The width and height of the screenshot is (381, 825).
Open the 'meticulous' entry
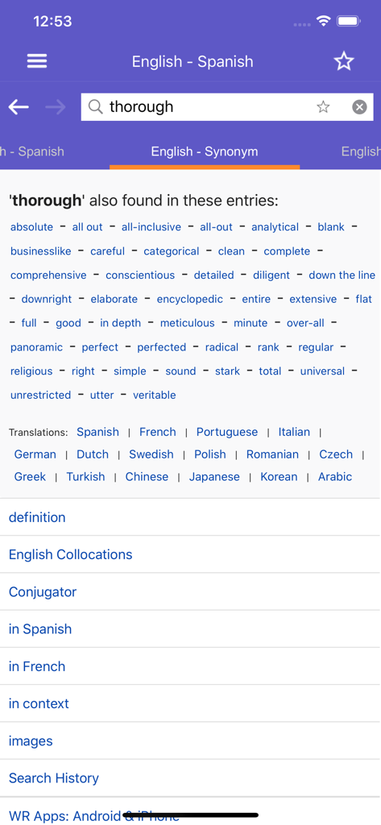coord(188,323)
